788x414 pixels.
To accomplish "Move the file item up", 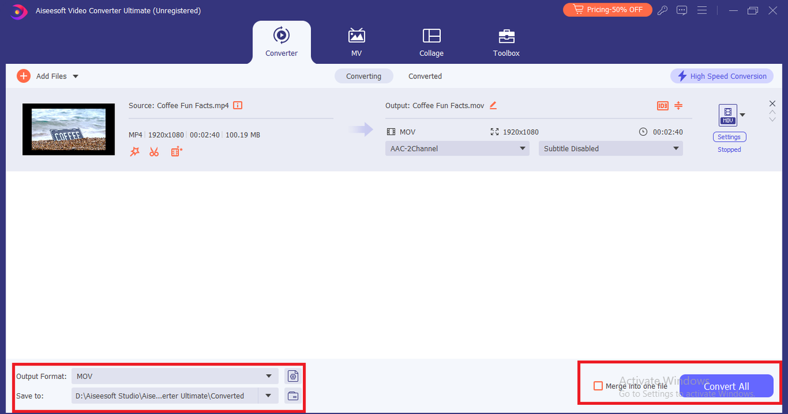I will 773,112.
